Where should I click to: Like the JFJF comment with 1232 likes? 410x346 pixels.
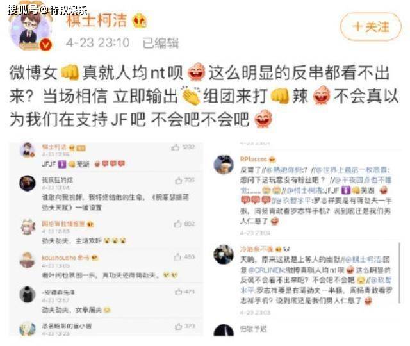coord(175,147)
